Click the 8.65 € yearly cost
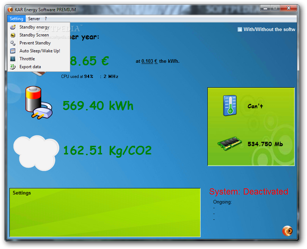This screenshot has width=307, height=249. 89,61
